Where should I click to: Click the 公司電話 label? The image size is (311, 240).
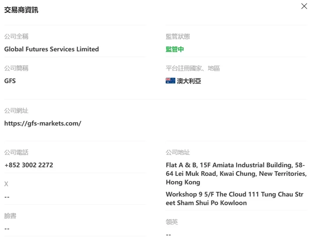16,152
